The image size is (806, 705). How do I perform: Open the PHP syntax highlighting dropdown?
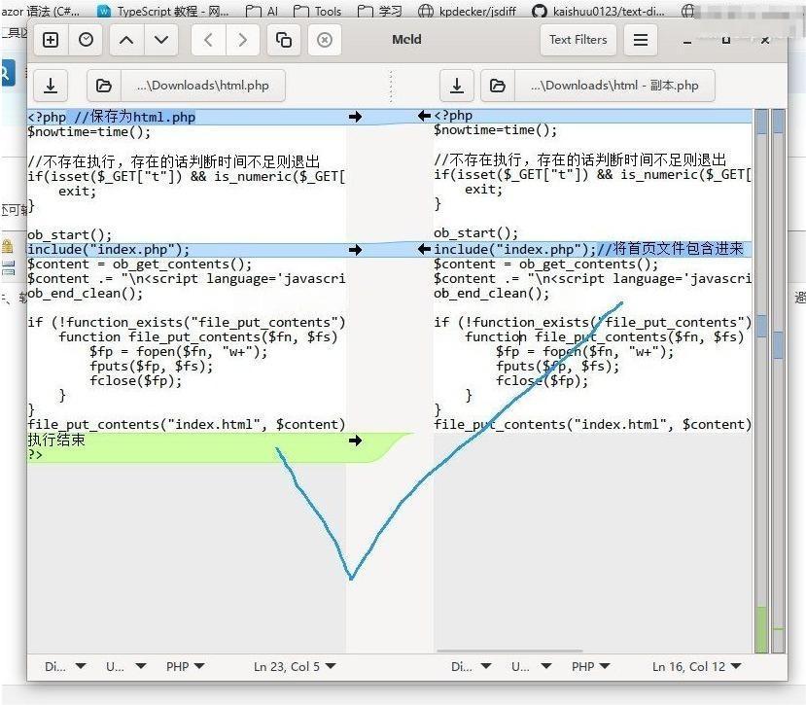click(184, 666)
